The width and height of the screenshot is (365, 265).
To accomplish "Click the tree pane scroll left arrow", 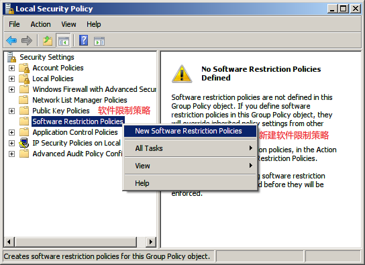I will pyautogui.click(x=9, y=242).
